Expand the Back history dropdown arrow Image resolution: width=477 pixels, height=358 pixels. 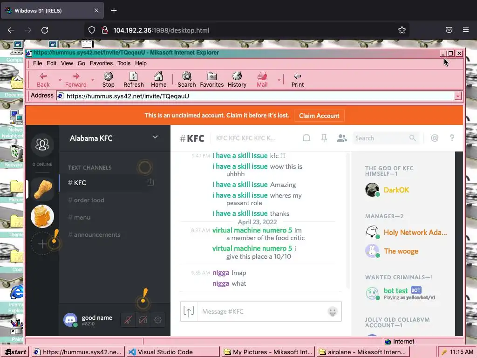(60, 80)
